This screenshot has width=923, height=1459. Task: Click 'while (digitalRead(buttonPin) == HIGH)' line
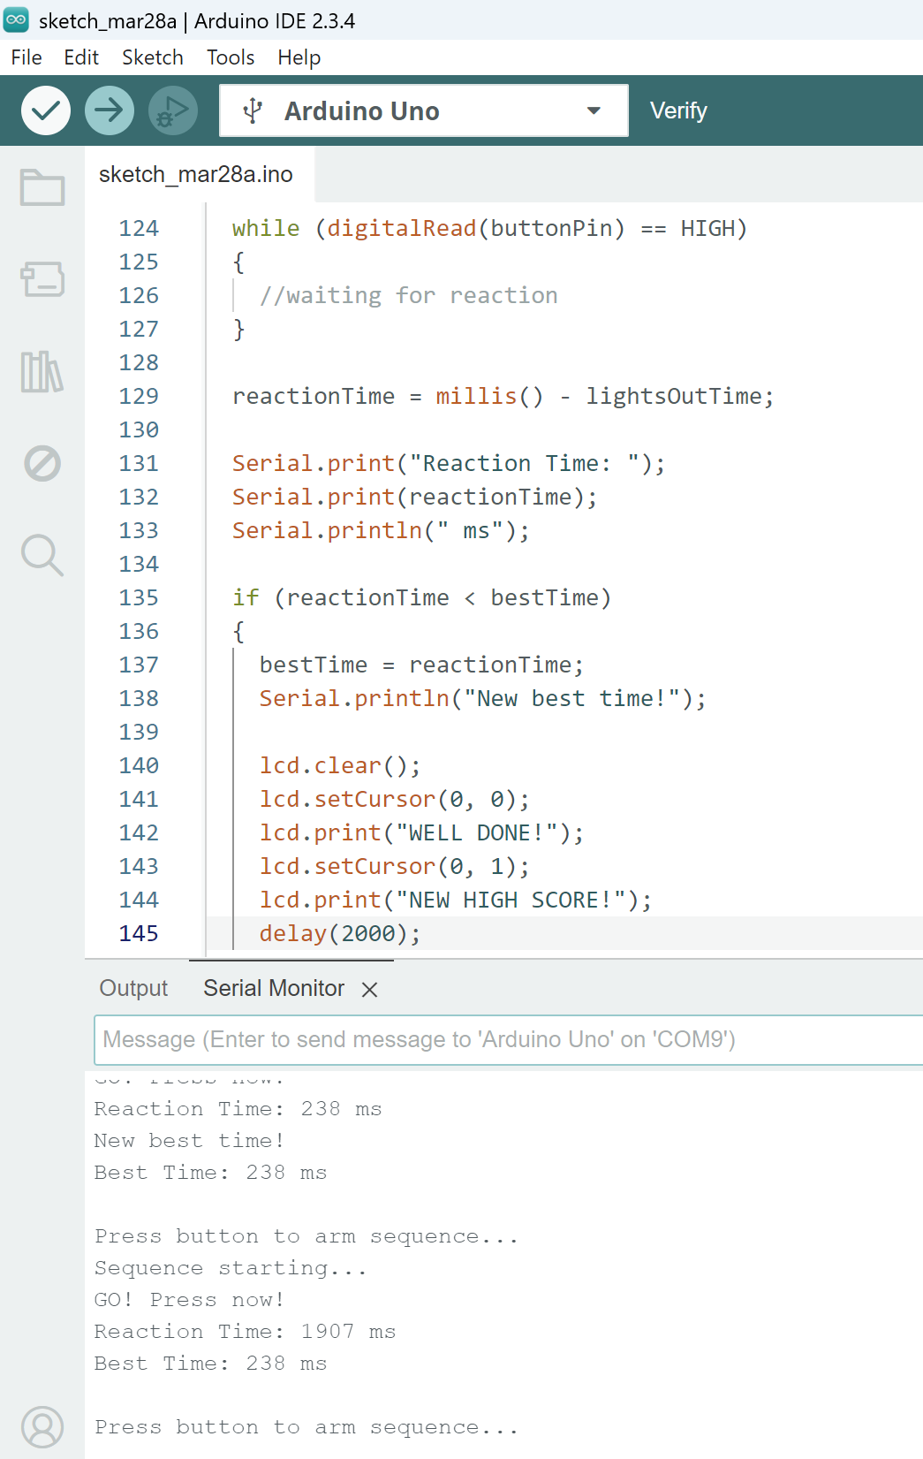[490, 228]
